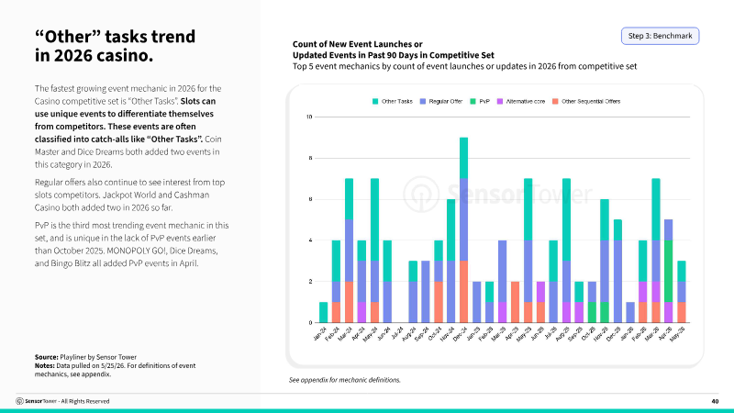This screenshot has height=413, width=734.
Task: Click the May-26 bar at chart end
Action: (x=681, y=292)
